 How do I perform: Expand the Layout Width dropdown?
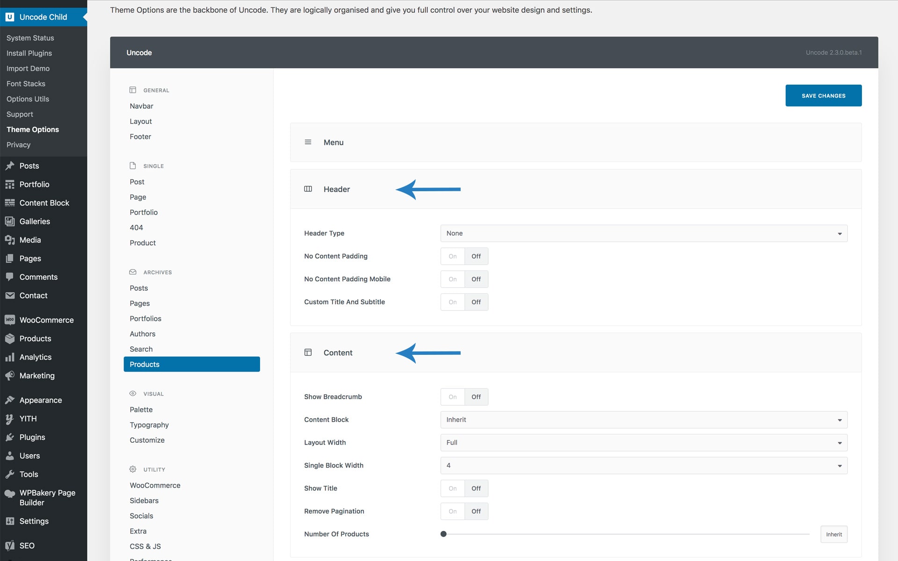point(644,443)
